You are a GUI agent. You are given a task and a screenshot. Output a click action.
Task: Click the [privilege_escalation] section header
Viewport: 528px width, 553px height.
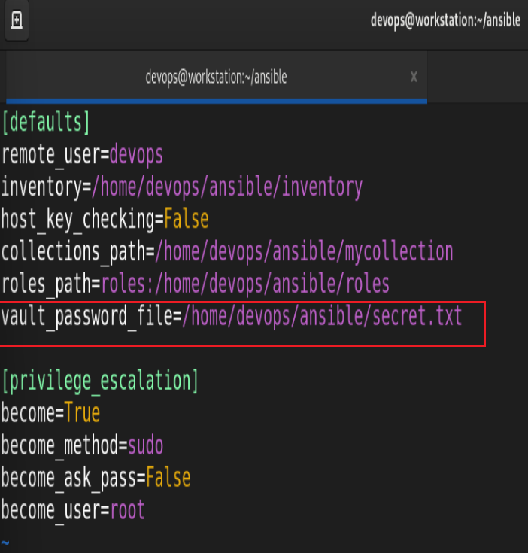100,381
